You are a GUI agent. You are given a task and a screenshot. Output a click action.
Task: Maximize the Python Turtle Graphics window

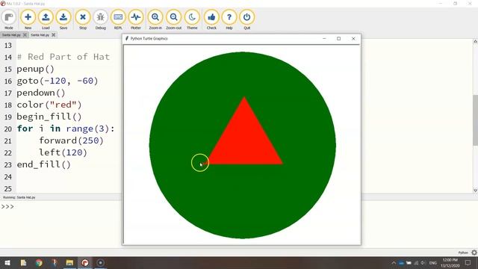click(x=338, y=39)
